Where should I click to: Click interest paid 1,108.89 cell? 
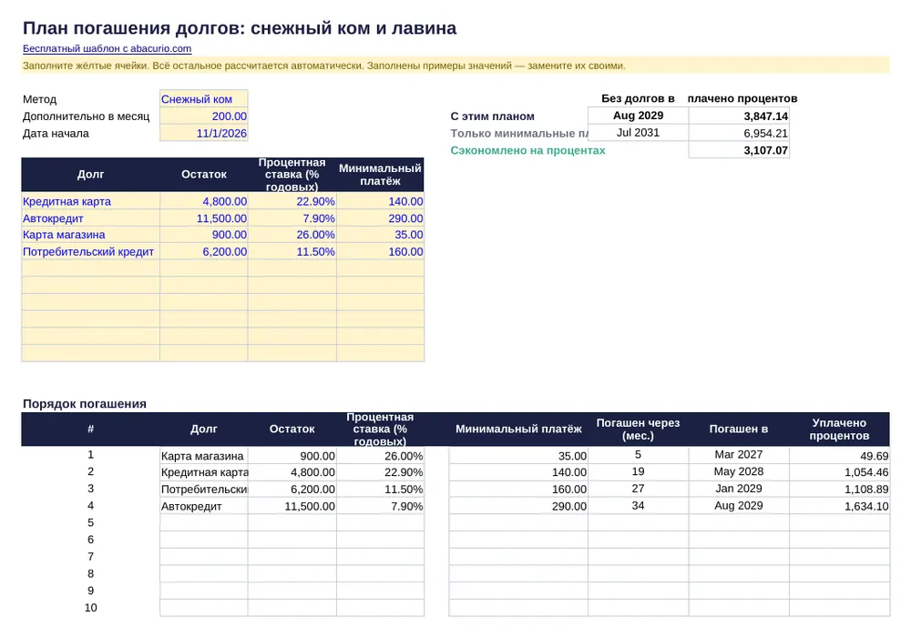[839, 489]
